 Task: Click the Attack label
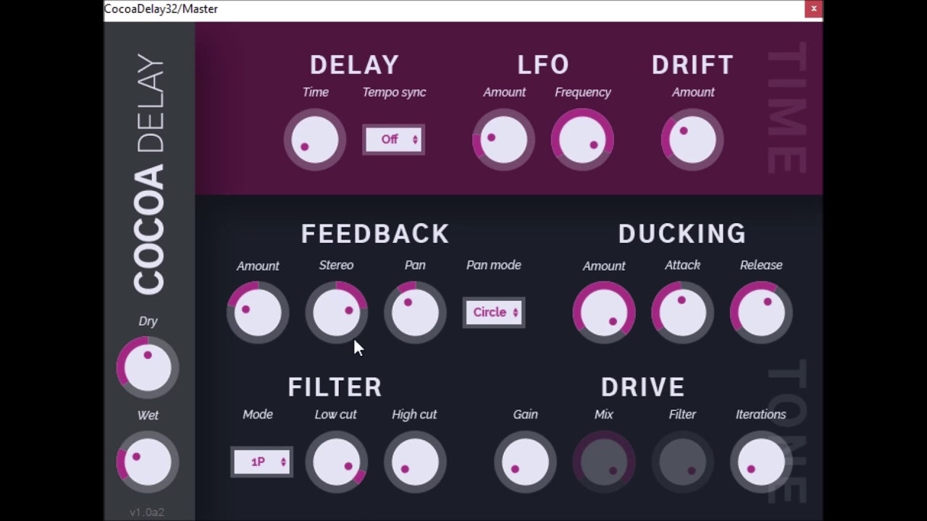[x=682, y=266]
